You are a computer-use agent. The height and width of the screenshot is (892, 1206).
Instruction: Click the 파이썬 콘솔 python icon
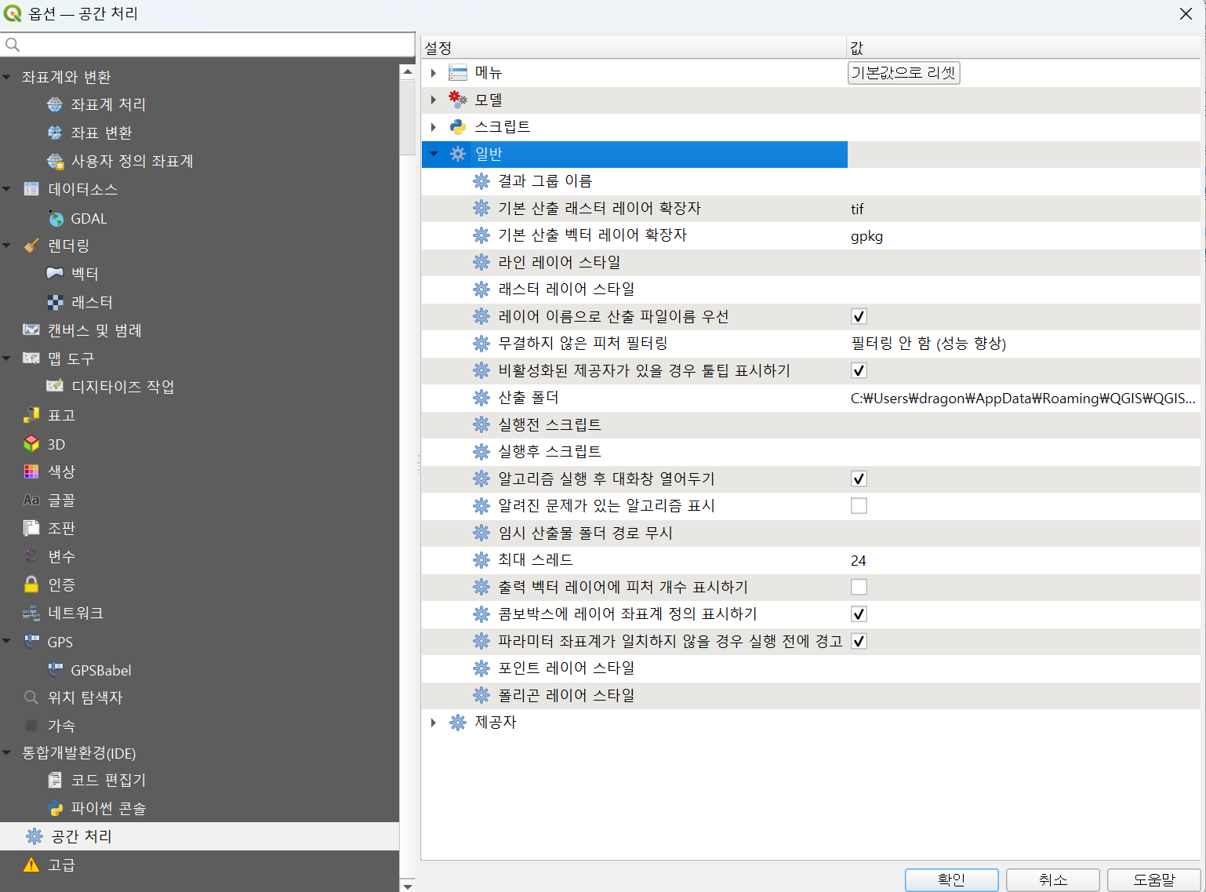[55, 808]
